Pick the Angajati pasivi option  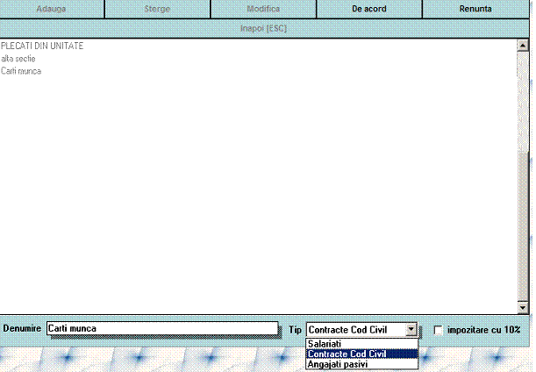[x=338, y=364]
